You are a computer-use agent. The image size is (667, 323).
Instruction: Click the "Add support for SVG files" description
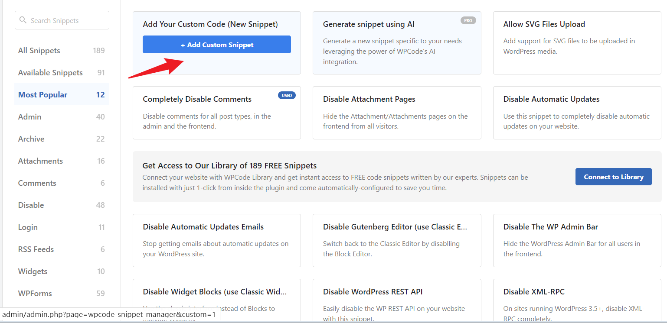pos(569,46)
